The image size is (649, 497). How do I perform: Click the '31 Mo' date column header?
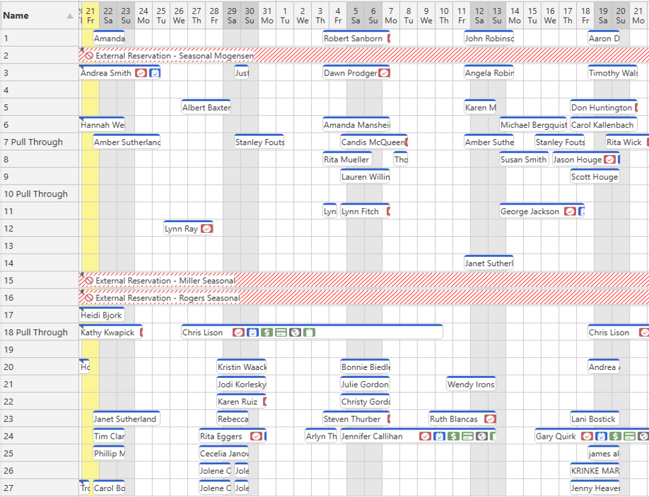pyautogui.click(x=268, y=16)
